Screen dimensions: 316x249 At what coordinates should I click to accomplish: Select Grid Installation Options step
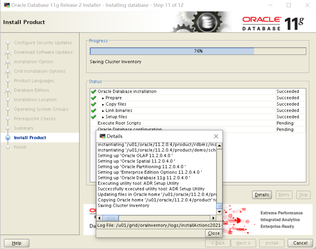point(40,71)
